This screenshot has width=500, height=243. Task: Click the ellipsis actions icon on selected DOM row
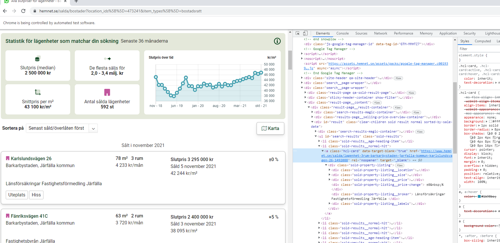coord(295,151)
